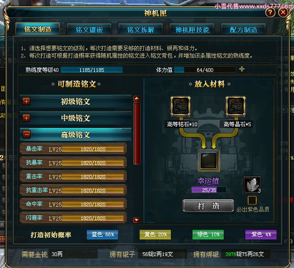Viewport: 294px width, 268px height.
Task: Select the 高等晶石 material slot
Action: coord(236,106)
